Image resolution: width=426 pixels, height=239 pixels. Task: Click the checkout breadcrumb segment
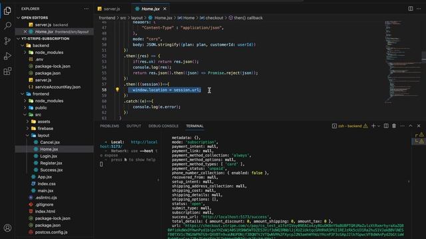214,18
